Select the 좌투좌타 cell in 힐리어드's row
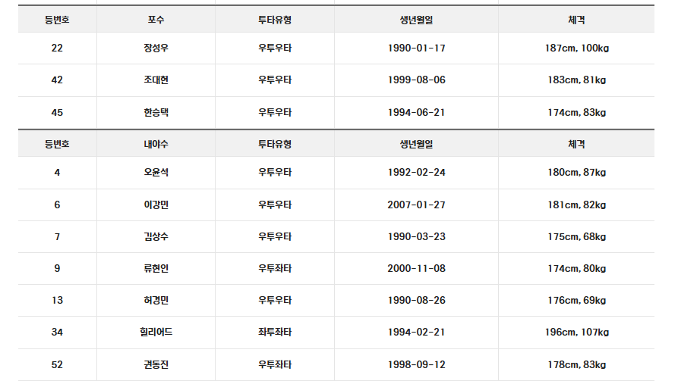Screen dimensions: 678x381 [x=275, y=332]
